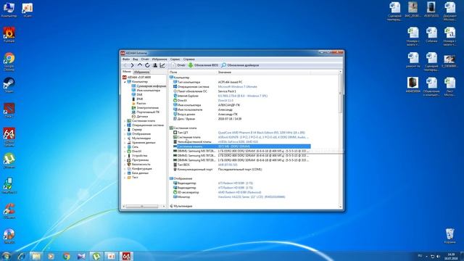Expand the Системная плата tree node

point(125,121)
